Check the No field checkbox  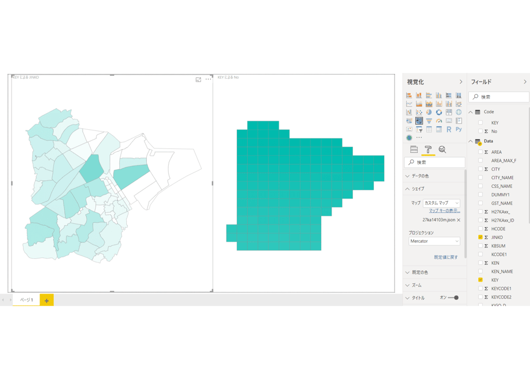(480, 131)
